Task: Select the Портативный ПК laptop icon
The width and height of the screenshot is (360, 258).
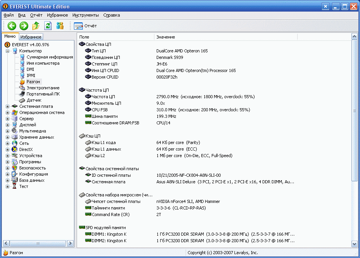Action: [22, 94]
